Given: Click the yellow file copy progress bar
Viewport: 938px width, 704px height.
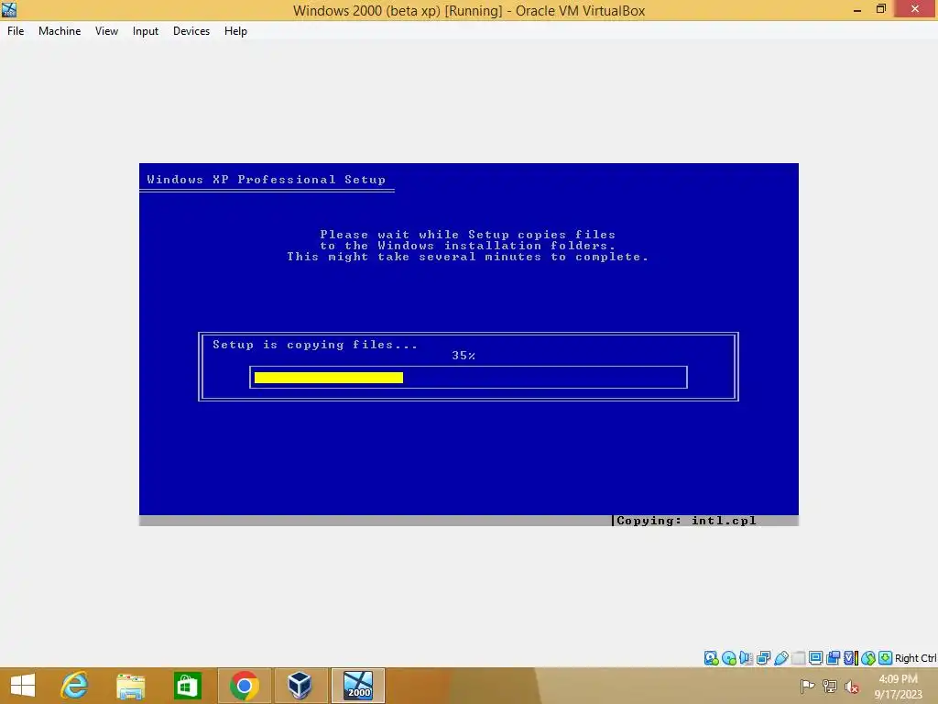Looking at the screenshot, I should click(329, 378).
